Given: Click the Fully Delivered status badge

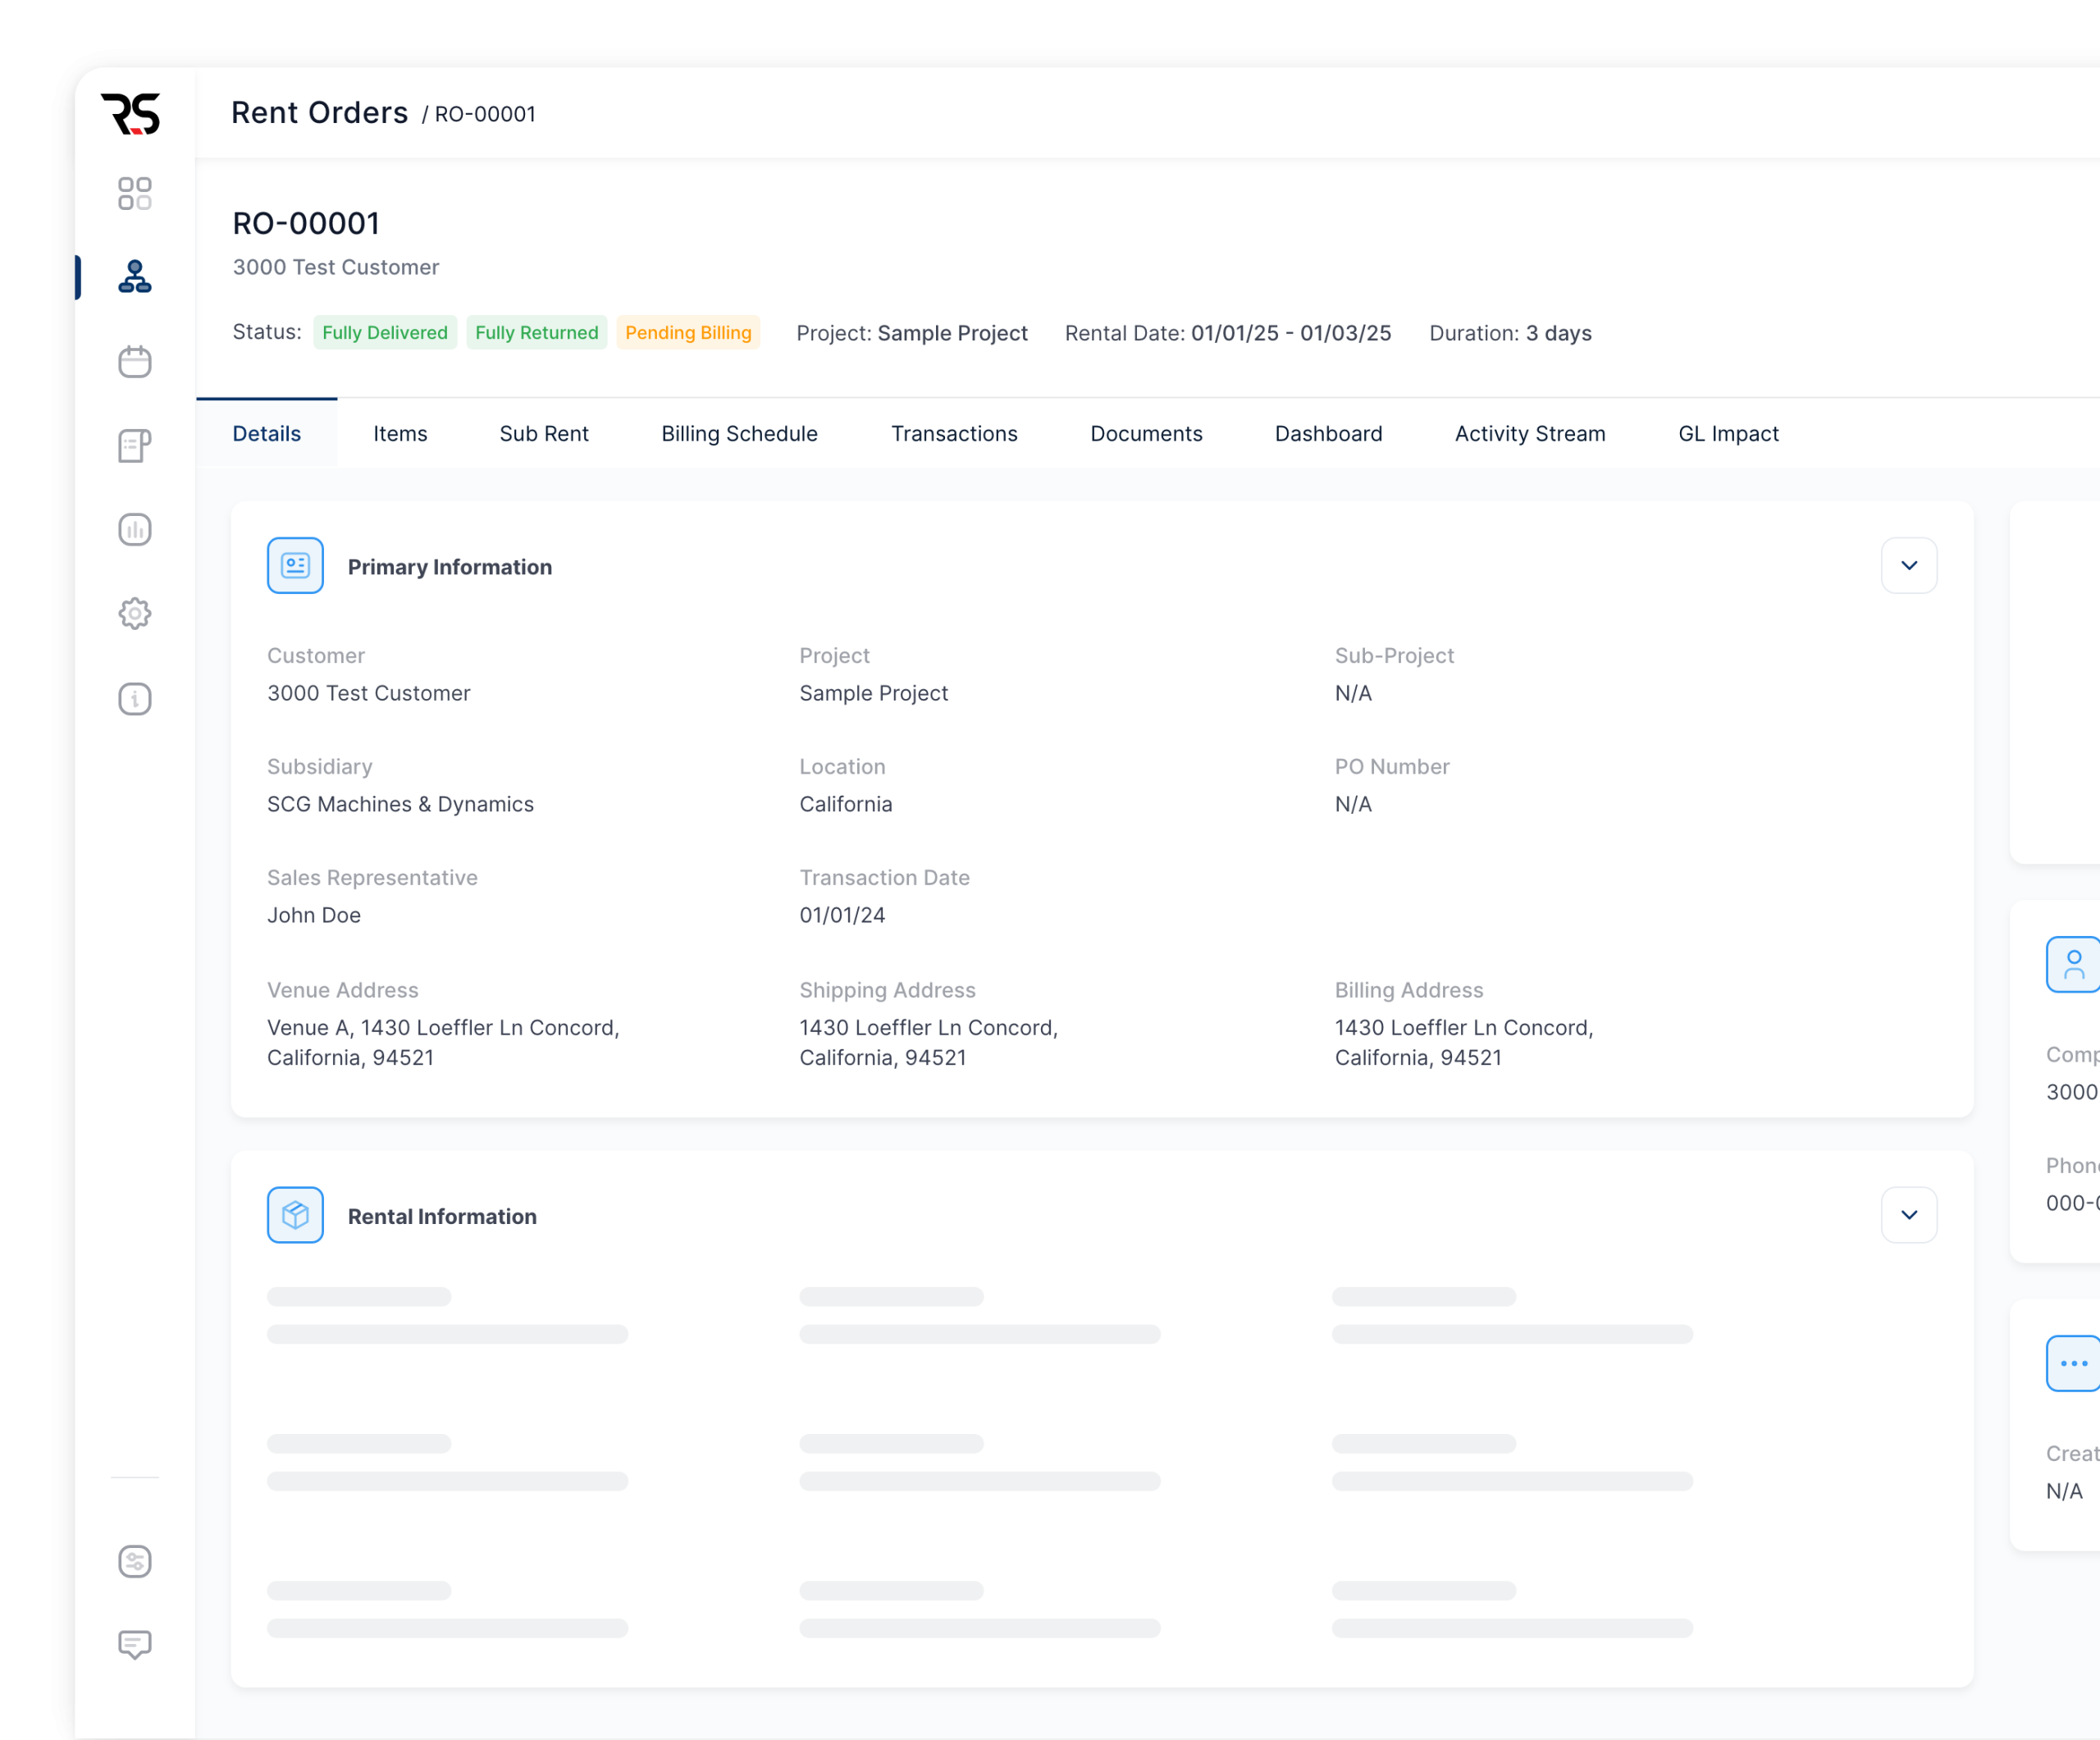Looking at the screenshot, I should 385,333.
